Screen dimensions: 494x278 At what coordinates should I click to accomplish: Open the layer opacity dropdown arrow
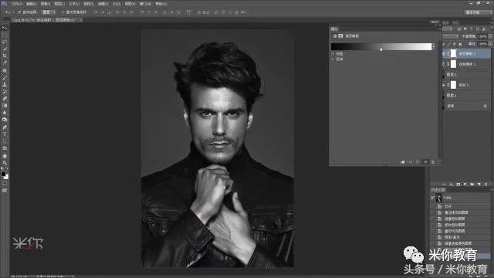click(491, 36)
